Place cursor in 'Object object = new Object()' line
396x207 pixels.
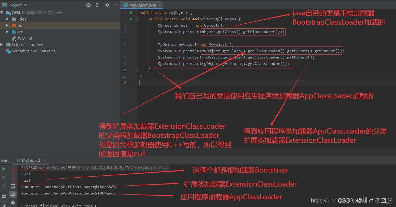pyautogui.click(x=191, y=25)
